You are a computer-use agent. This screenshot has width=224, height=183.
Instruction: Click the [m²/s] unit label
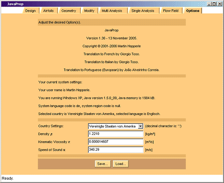tap(149, 142)
